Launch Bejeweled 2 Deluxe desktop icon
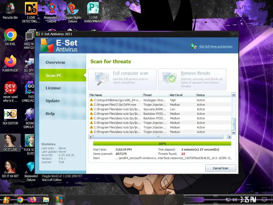This screenshot has height=205, width=273. pos(52,13)
